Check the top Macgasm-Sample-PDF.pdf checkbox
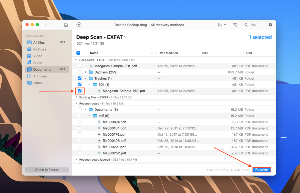The width and height of the screenshot is (300, 193). pos(79,66)
